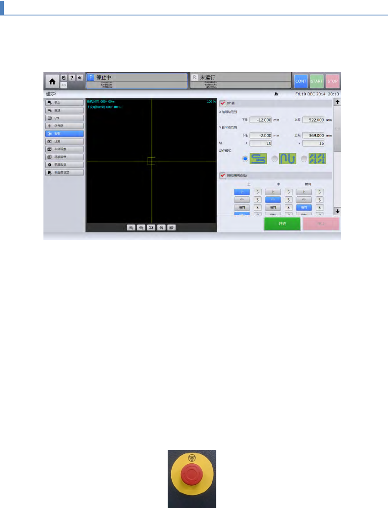This screenshot has width=388, height=508.
Task: Click the settings panel scrollbar thumb
Action: pos(337,129)
